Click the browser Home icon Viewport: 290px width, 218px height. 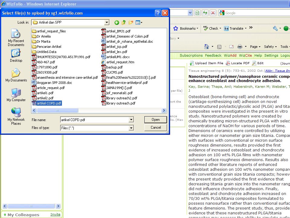tap(207, 47)
